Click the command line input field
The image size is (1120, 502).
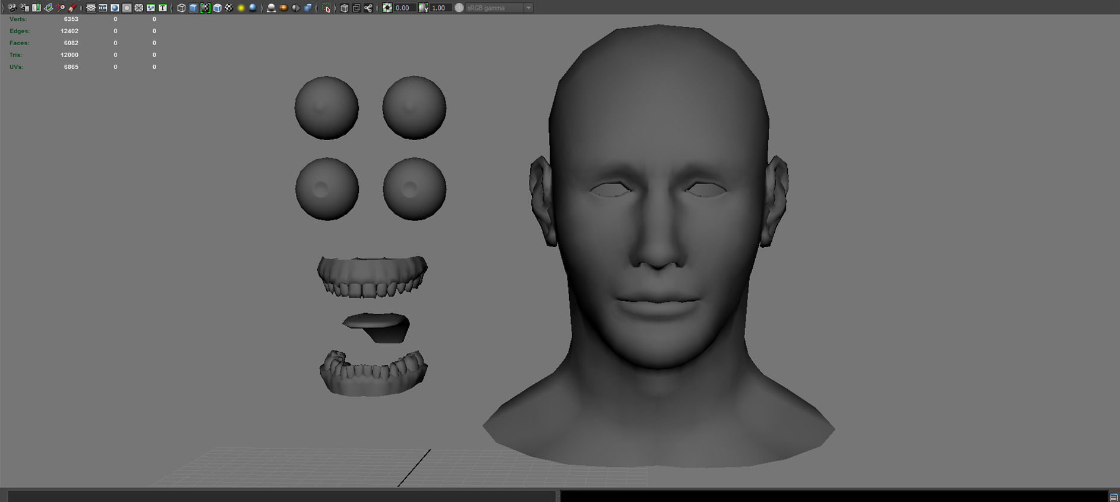tap(281, 496)
